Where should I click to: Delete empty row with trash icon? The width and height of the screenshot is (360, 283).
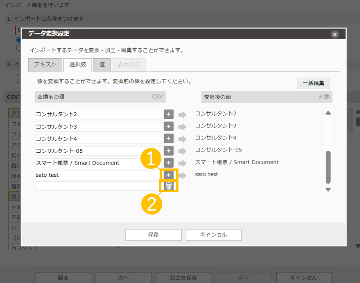click(169, 186)
